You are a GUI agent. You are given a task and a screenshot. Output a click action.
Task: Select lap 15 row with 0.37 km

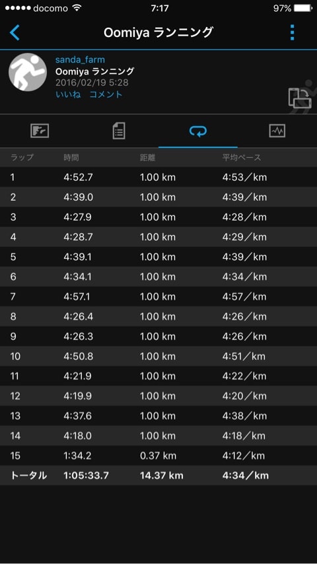tap(158, 456)
